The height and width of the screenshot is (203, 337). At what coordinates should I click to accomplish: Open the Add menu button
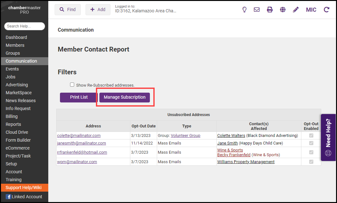pyautogui.click(x=98, y=9)
